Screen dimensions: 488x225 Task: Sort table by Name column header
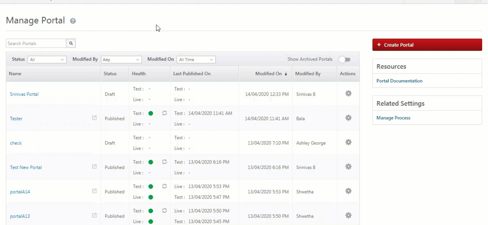click(x=15, y=74)
